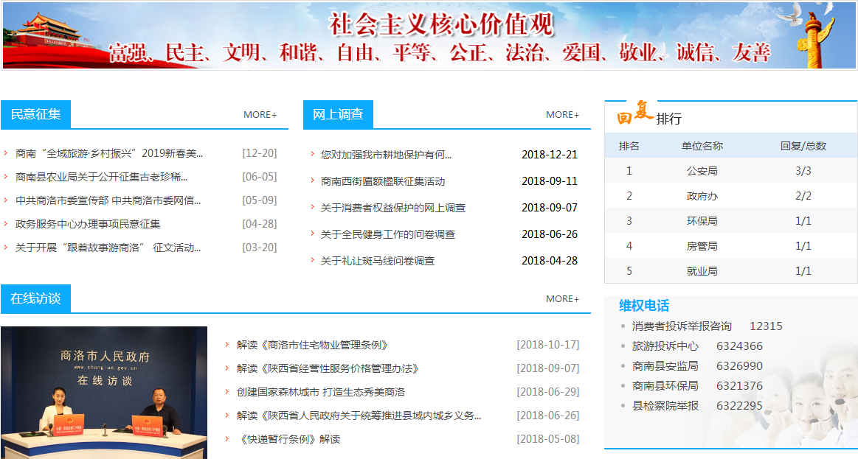This screenshot has width=858, height=459.
Task: Click the 商洛市人民政府在线访谈 studio photo
Action: pos(104,393)
